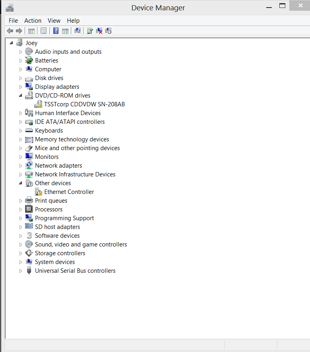Click the Ethernet Controller warning icon
This screenshot has width=310, height=352.
(x=38, y=192)
